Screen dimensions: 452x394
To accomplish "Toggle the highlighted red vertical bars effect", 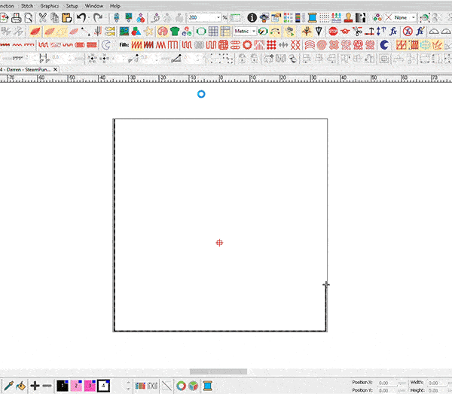I will pyautogui.click(x=413, y=45).
